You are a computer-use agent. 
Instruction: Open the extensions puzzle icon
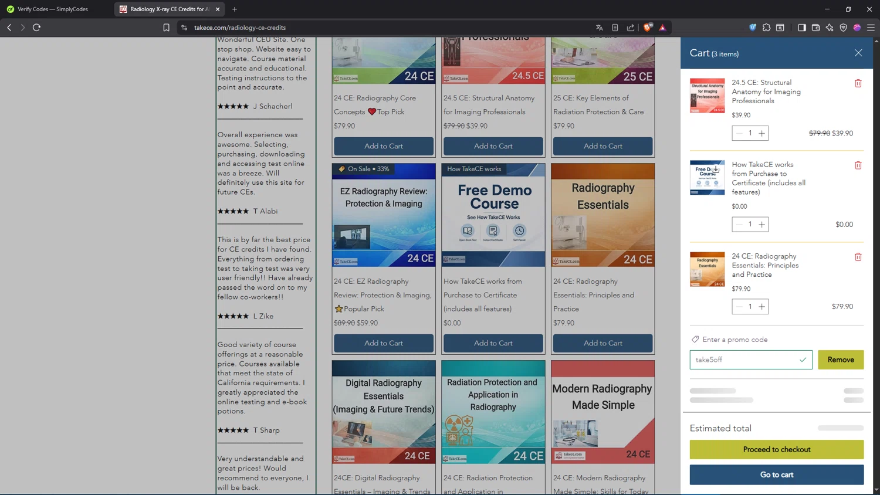[766, 28]
